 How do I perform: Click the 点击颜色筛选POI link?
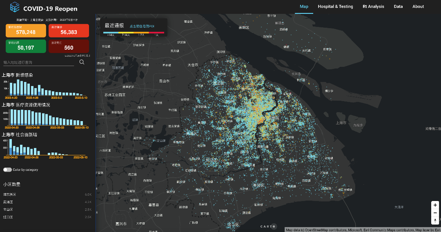coord(142,26)
